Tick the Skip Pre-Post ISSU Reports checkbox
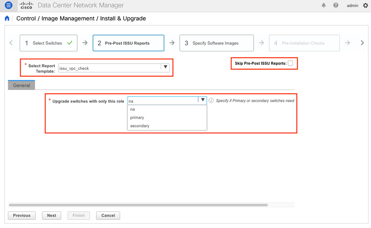Screen dimensions: 371x228 pyautogui.click(x=290, y=63)
